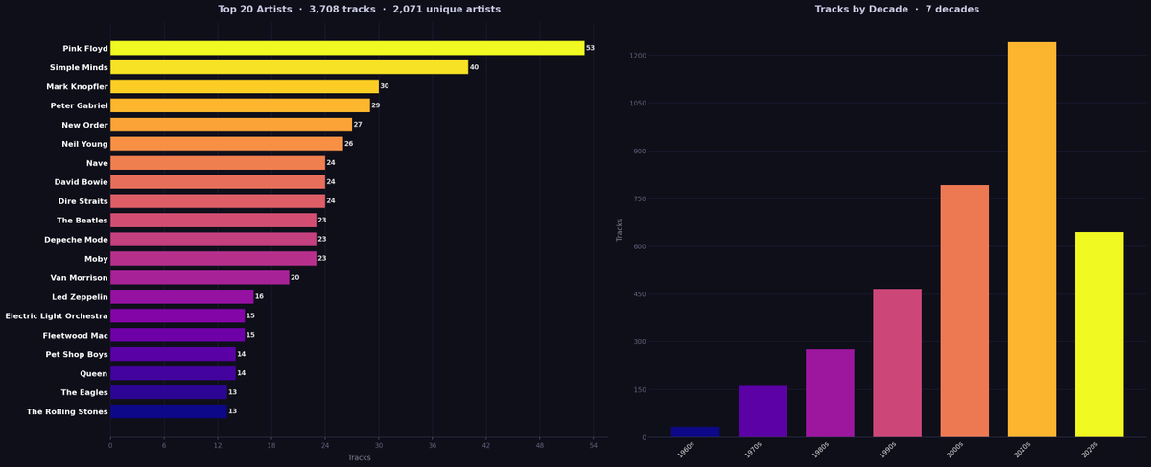
Task: Click the '20' value beside Van Morrison
Action: [x=295, y=277]
